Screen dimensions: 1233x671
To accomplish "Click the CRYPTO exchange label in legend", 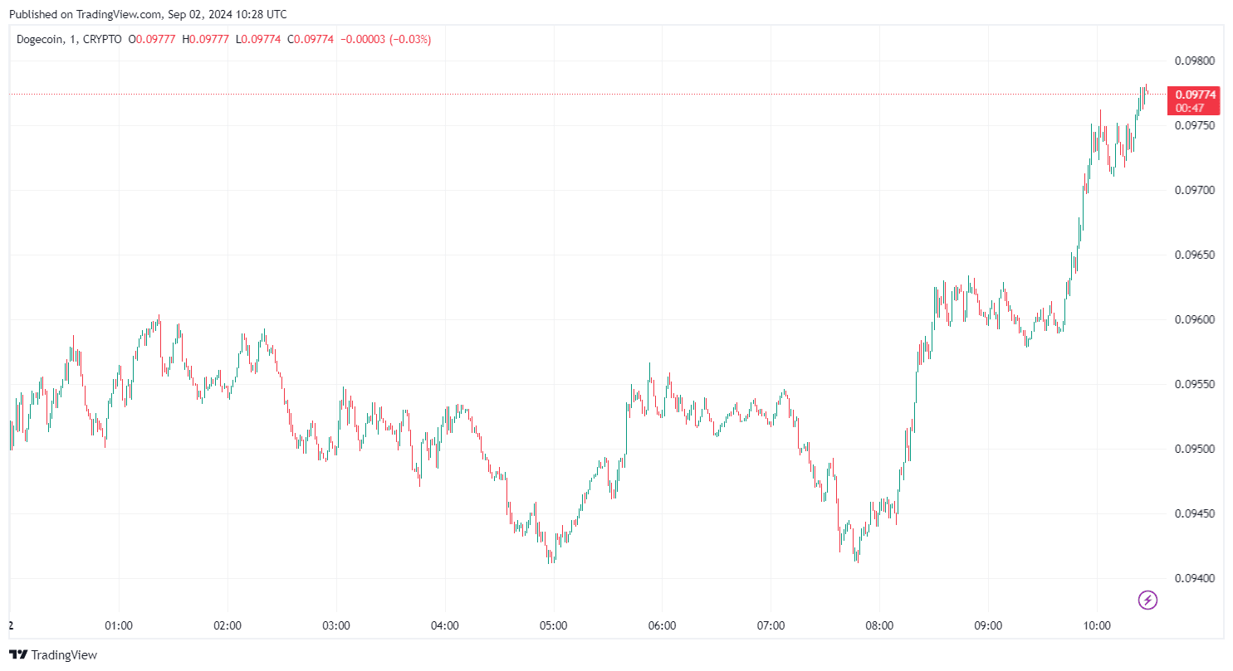I will point(102,39).
